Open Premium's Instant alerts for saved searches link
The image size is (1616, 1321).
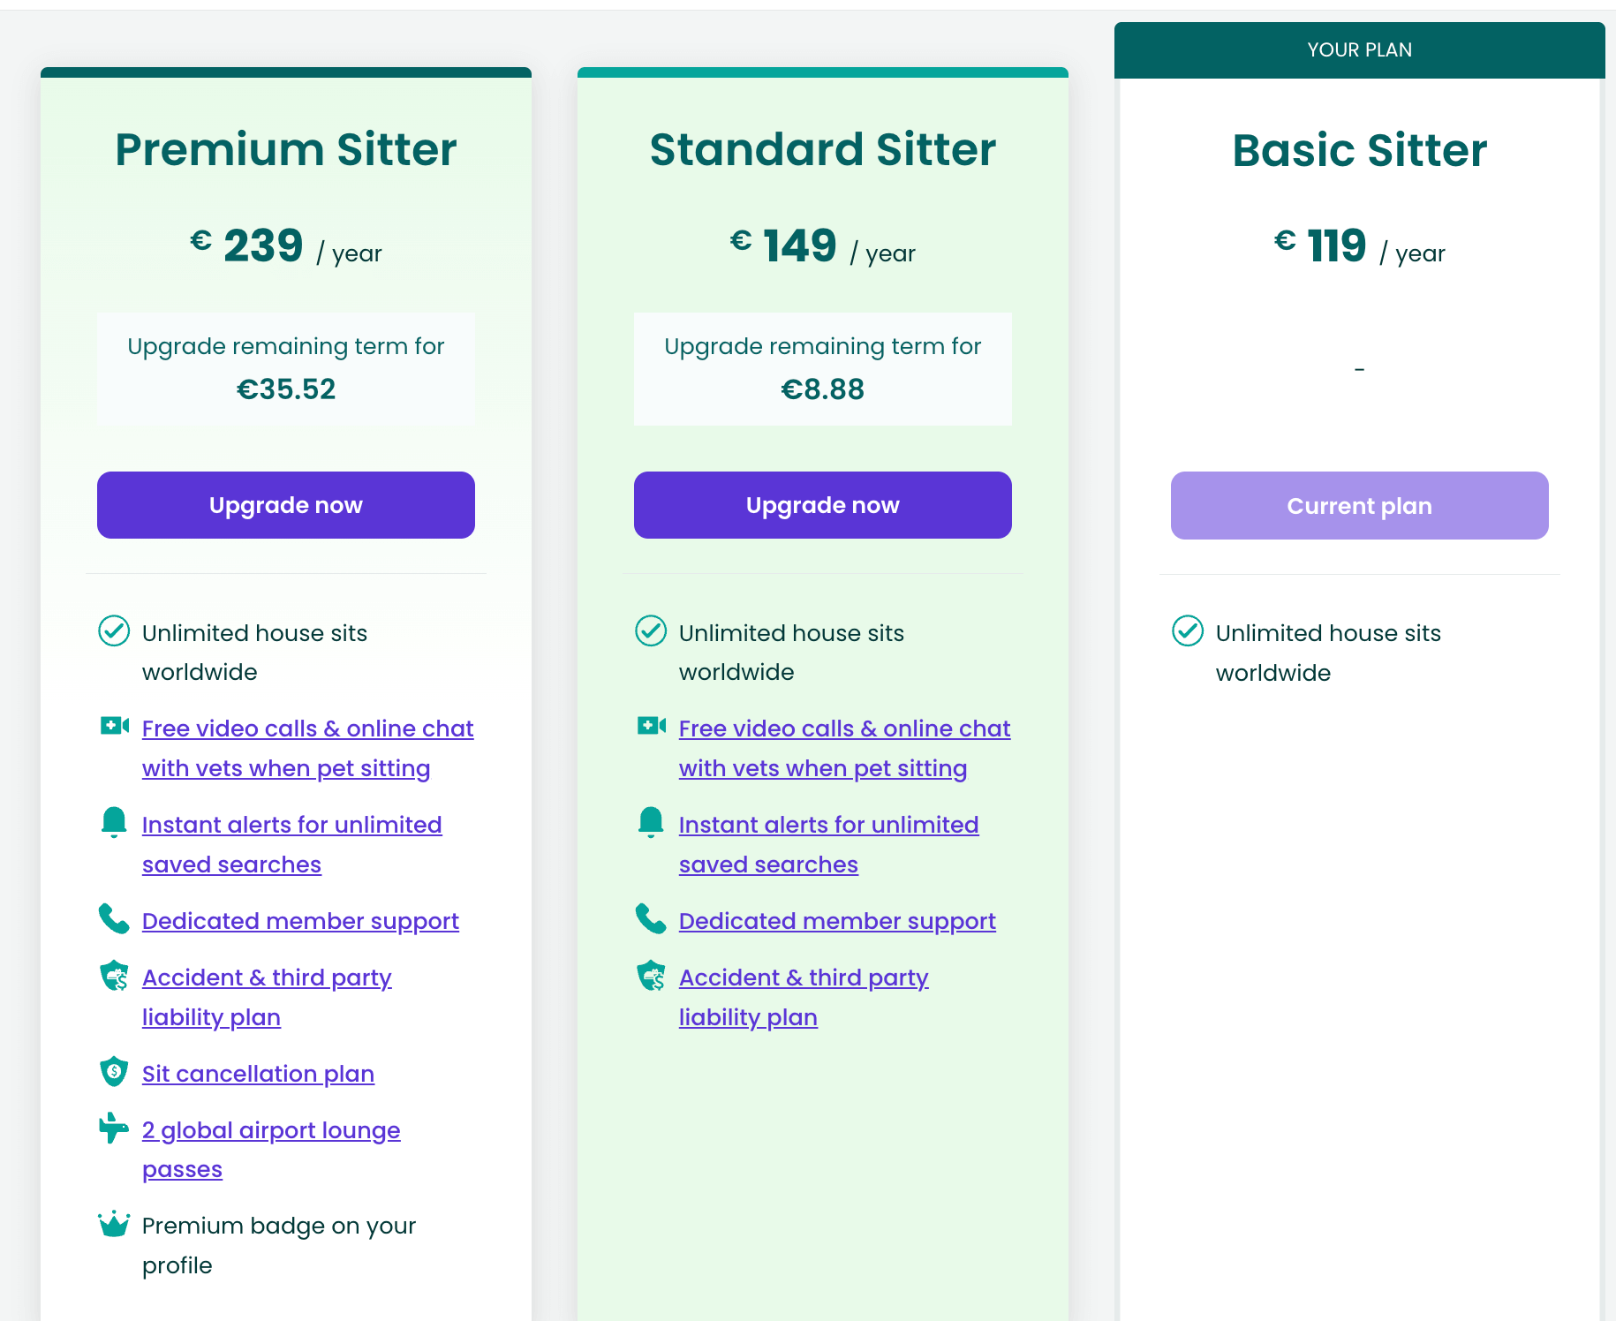point(292,844)
